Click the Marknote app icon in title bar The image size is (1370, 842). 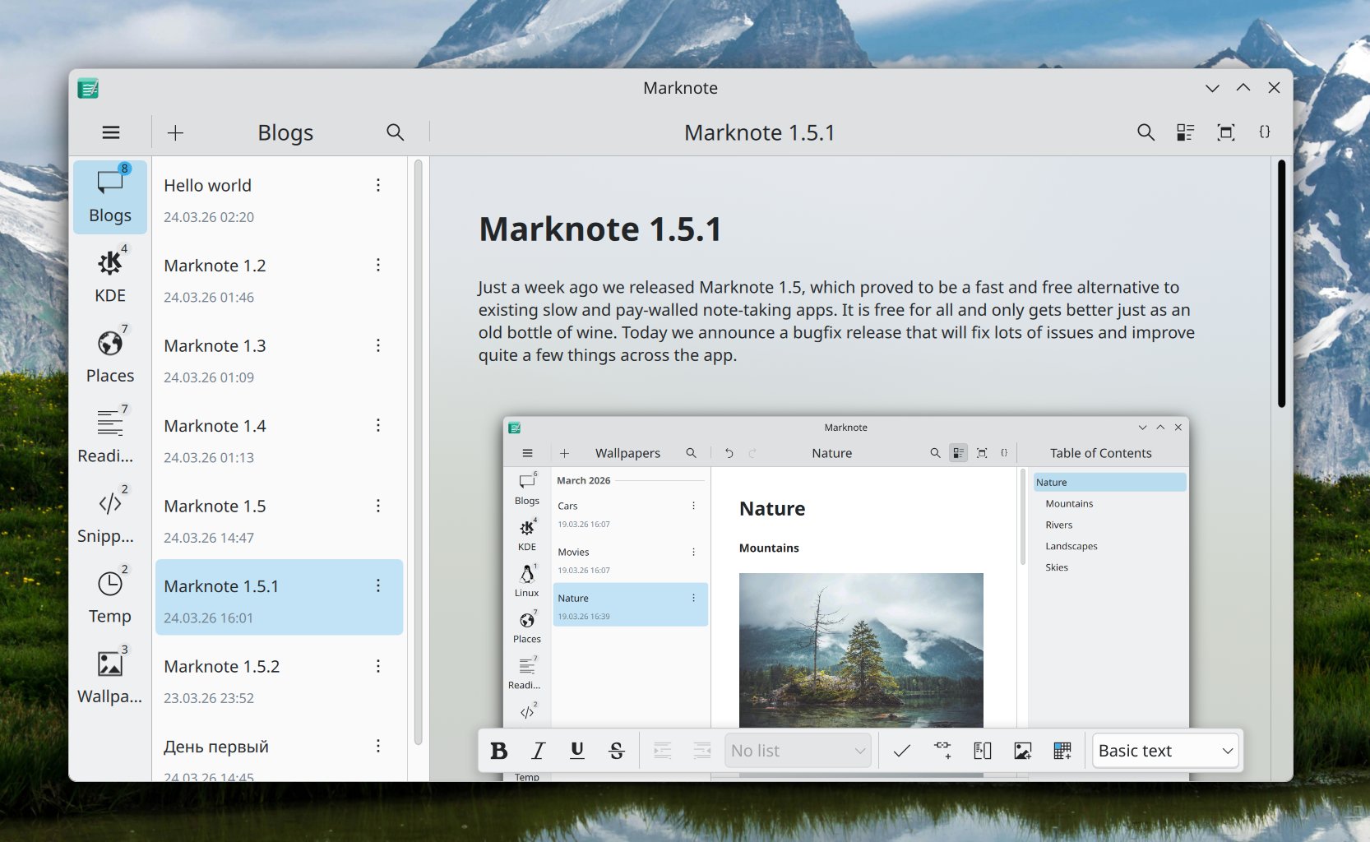click(88, 88)
